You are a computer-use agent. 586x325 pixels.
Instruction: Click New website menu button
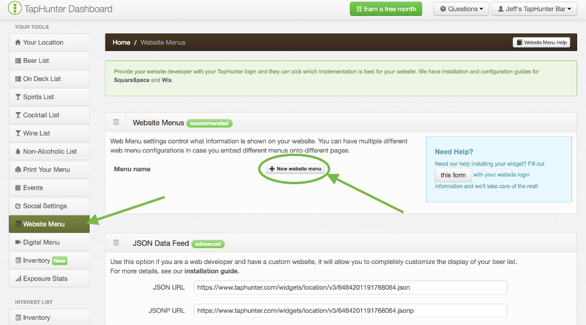(x=295, y=169)
